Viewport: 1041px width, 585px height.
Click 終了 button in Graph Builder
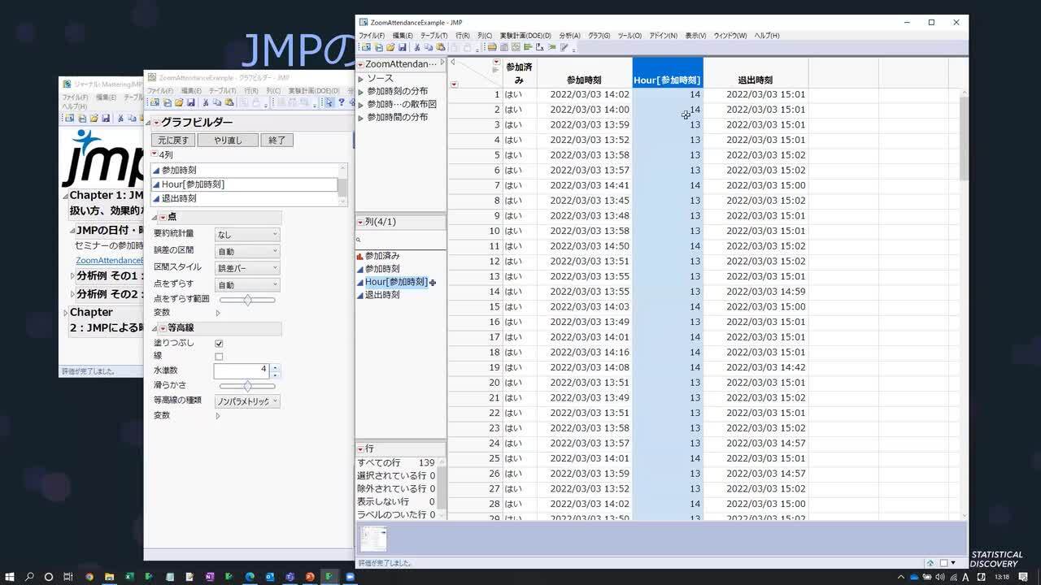point(277,140)
